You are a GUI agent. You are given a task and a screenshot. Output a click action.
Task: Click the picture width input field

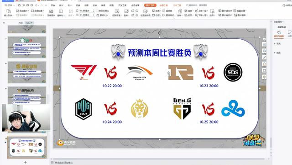(x=87, y=15)
